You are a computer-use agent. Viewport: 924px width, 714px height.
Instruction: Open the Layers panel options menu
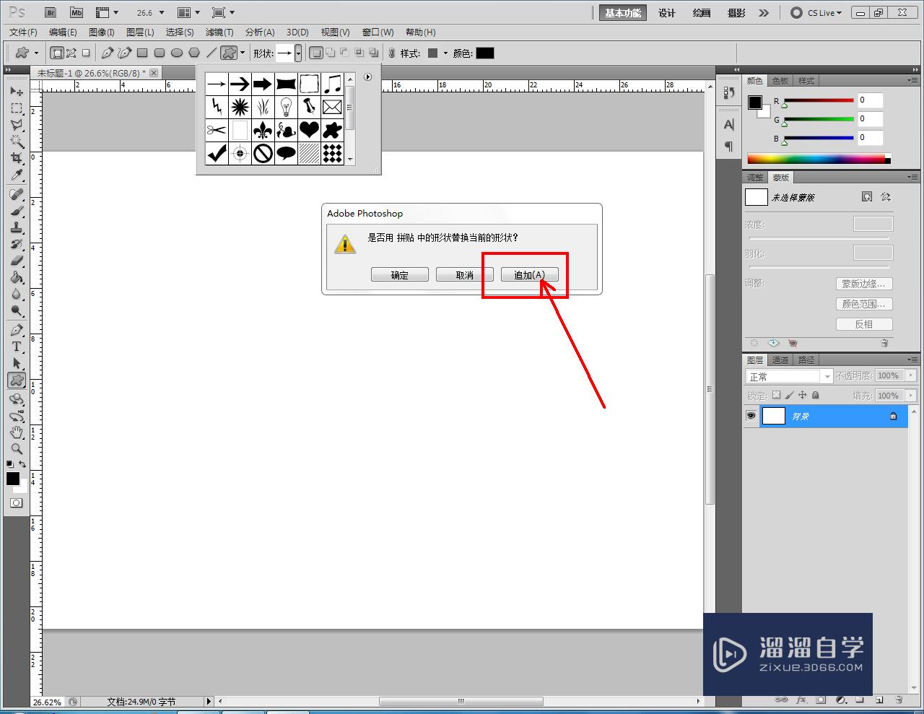tap(912, 360)
